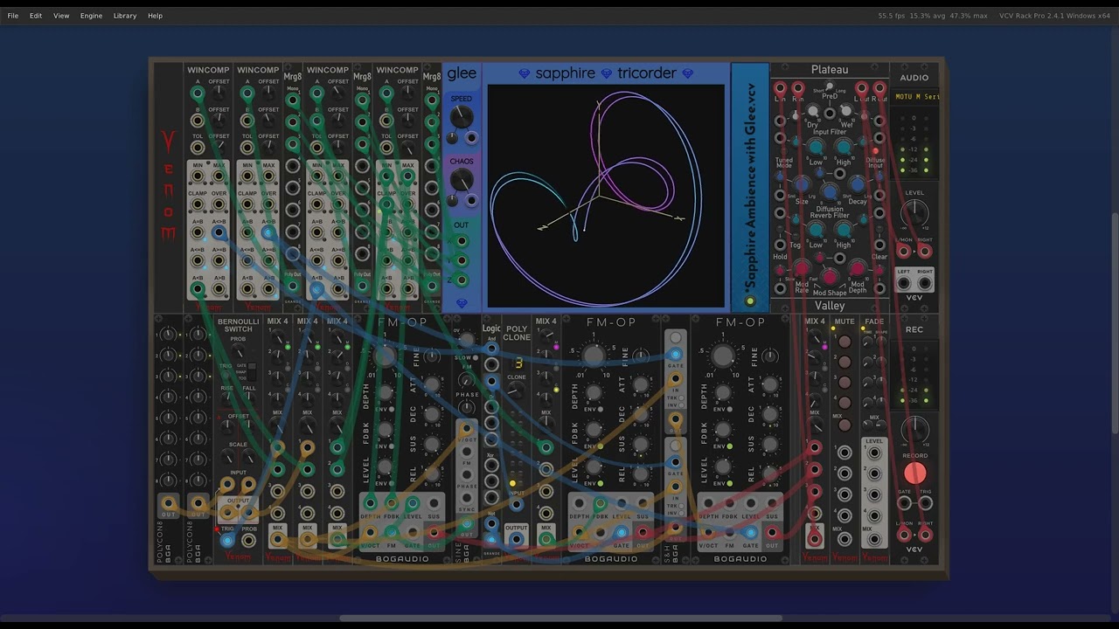Click the leftmost FM-OP ratio knob

point(385,355)
